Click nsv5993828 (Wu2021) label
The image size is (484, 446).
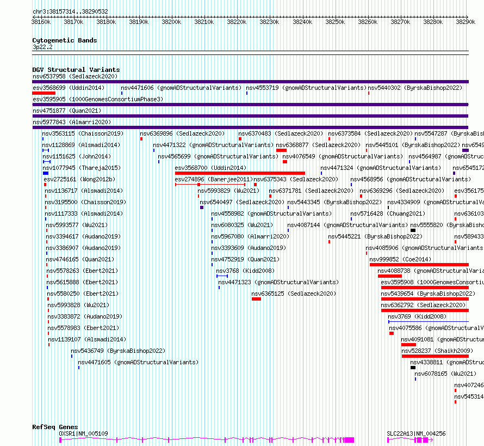point(78,305)
